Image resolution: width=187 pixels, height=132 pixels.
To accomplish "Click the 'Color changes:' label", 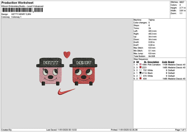I will [x=140, y=23].
